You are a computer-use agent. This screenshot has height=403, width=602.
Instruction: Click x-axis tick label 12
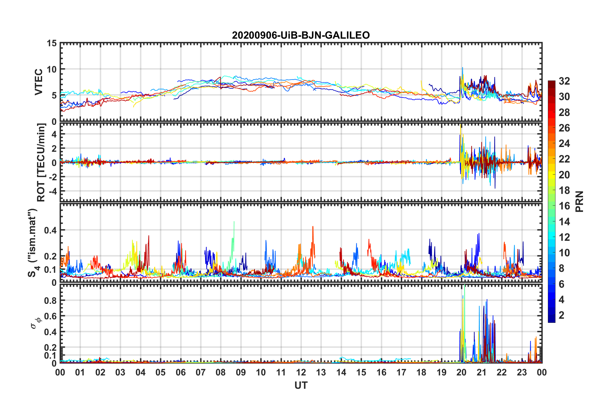[x=301, y=372]
